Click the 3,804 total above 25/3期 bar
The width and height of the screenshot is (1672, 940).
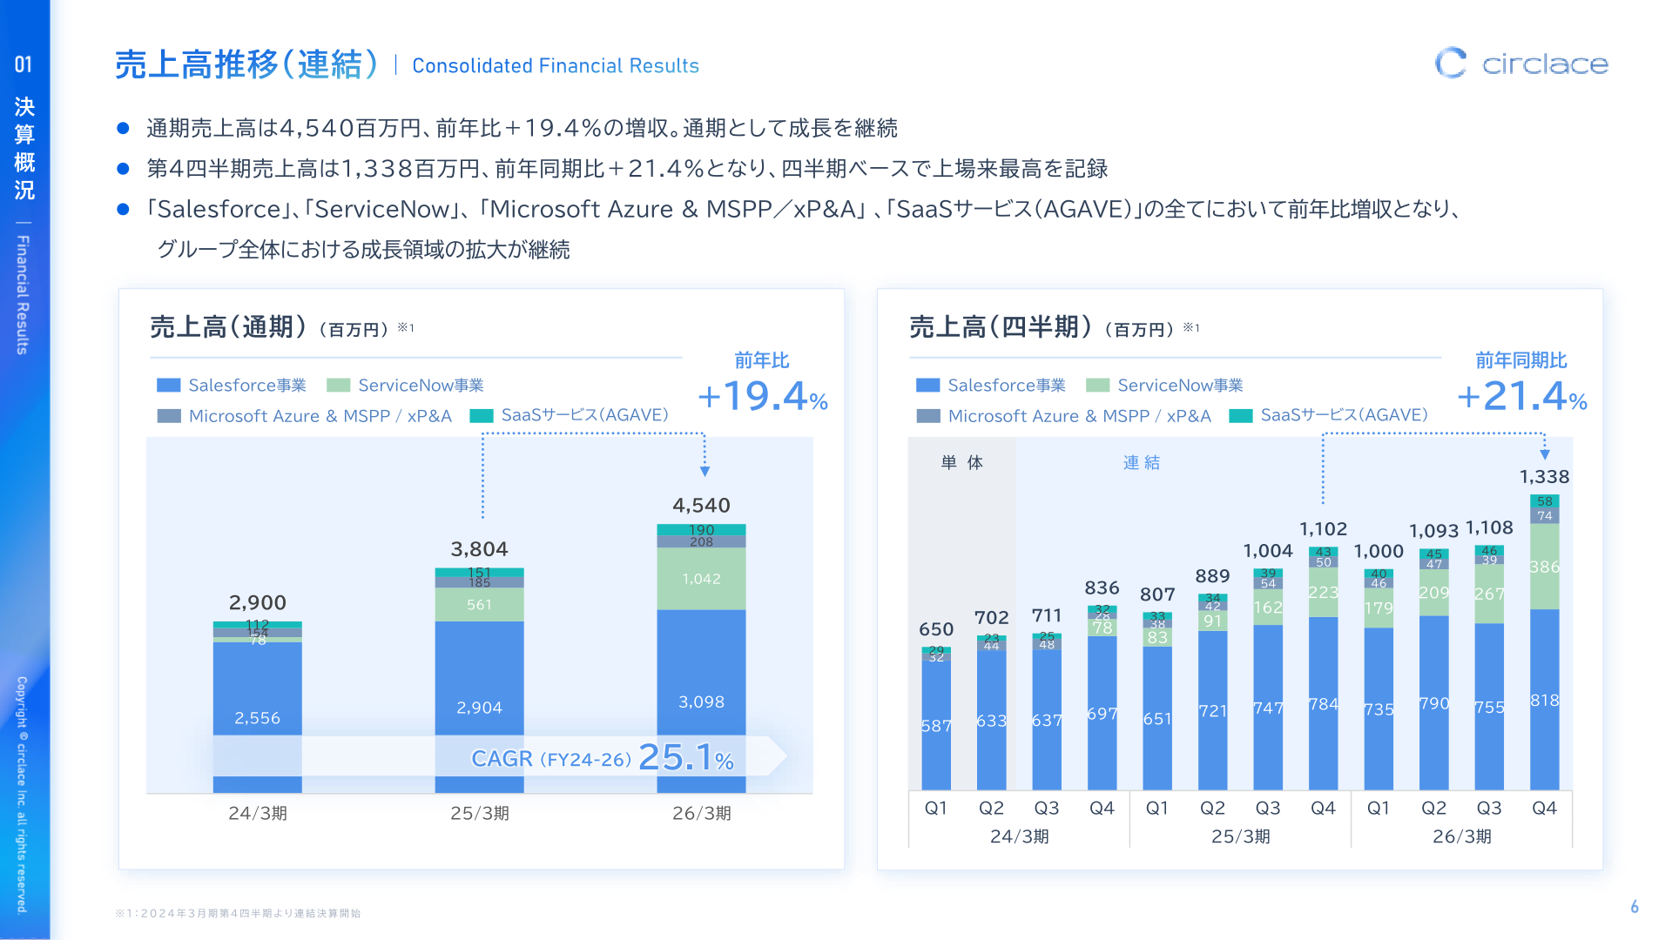pyautogui.click(x=479, y=549)
